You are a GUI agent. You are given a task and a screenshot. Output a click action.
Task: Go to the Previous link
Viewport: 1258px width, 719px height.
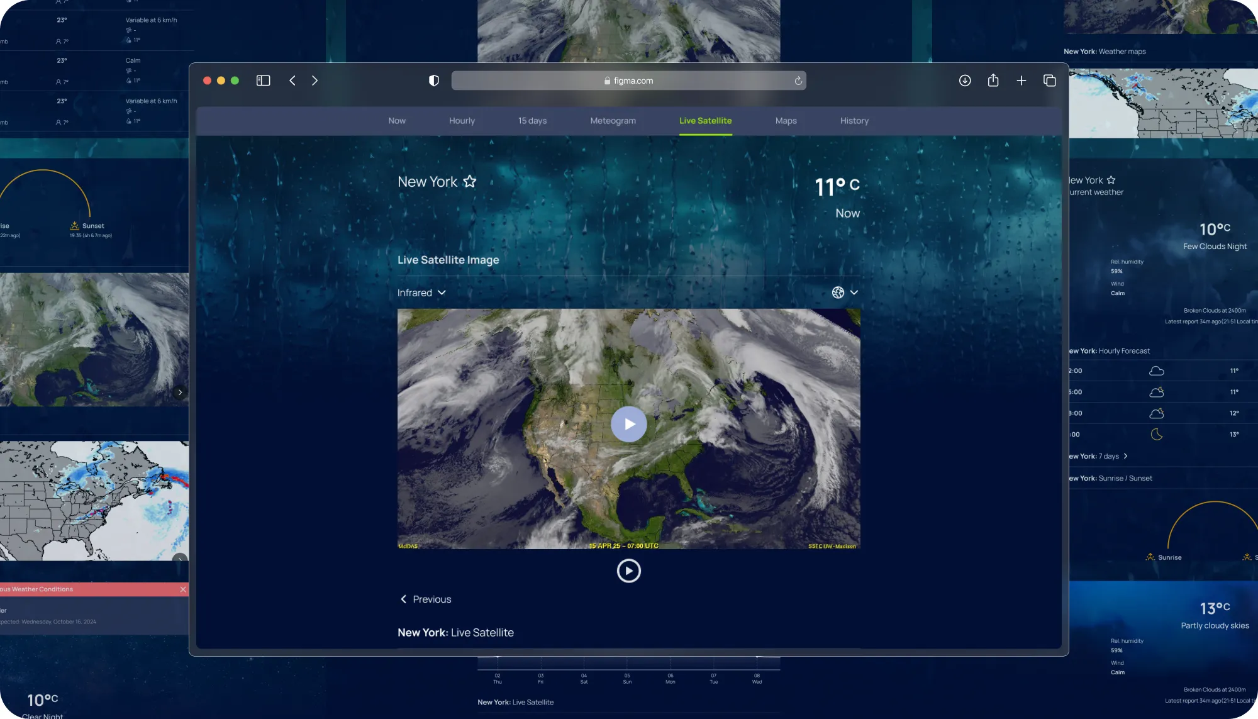[426, 599]
